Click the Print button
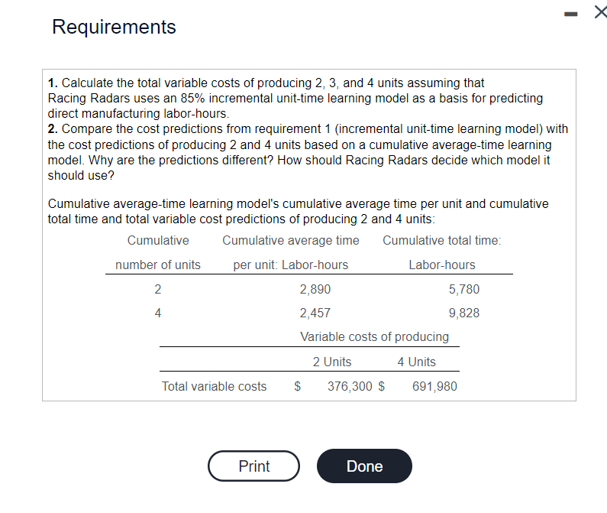The height and width of the screenshot is (513, 607). point(253,466)
